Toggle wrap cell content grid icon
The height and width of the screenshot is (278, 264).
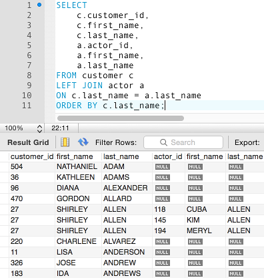click(x=65, y=142)
